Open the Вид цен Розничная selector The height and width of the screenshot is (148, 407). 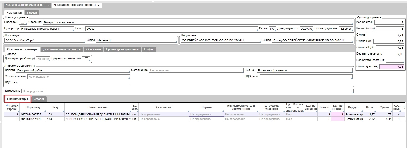coord(304,71)
